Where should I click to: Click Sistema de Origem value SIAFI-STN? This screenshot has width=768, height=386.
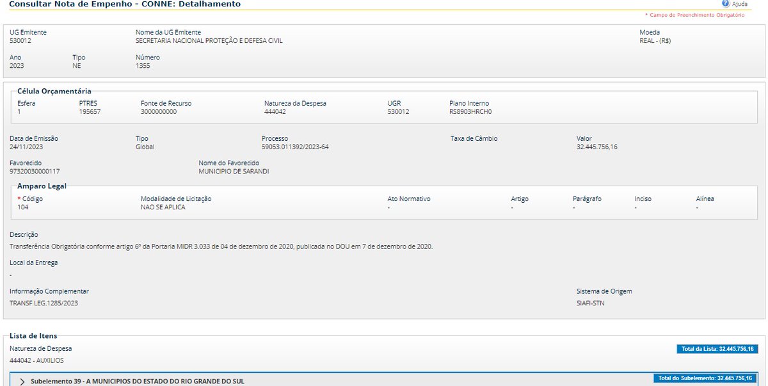pos(590,303)
